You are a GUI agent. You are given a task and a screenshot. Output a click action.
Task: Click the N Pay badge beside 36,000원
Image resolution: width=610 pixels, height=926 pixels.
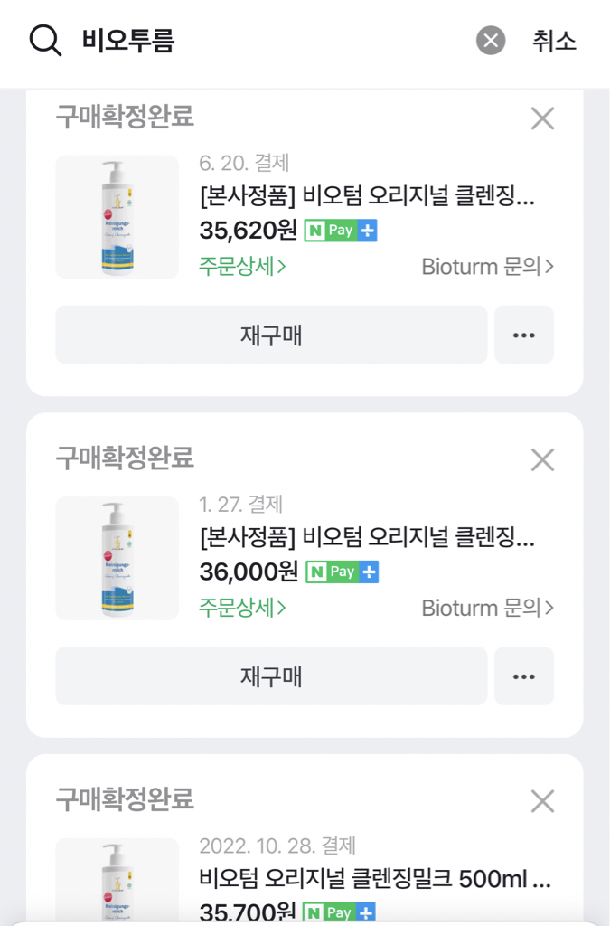(x=342, y=572)
